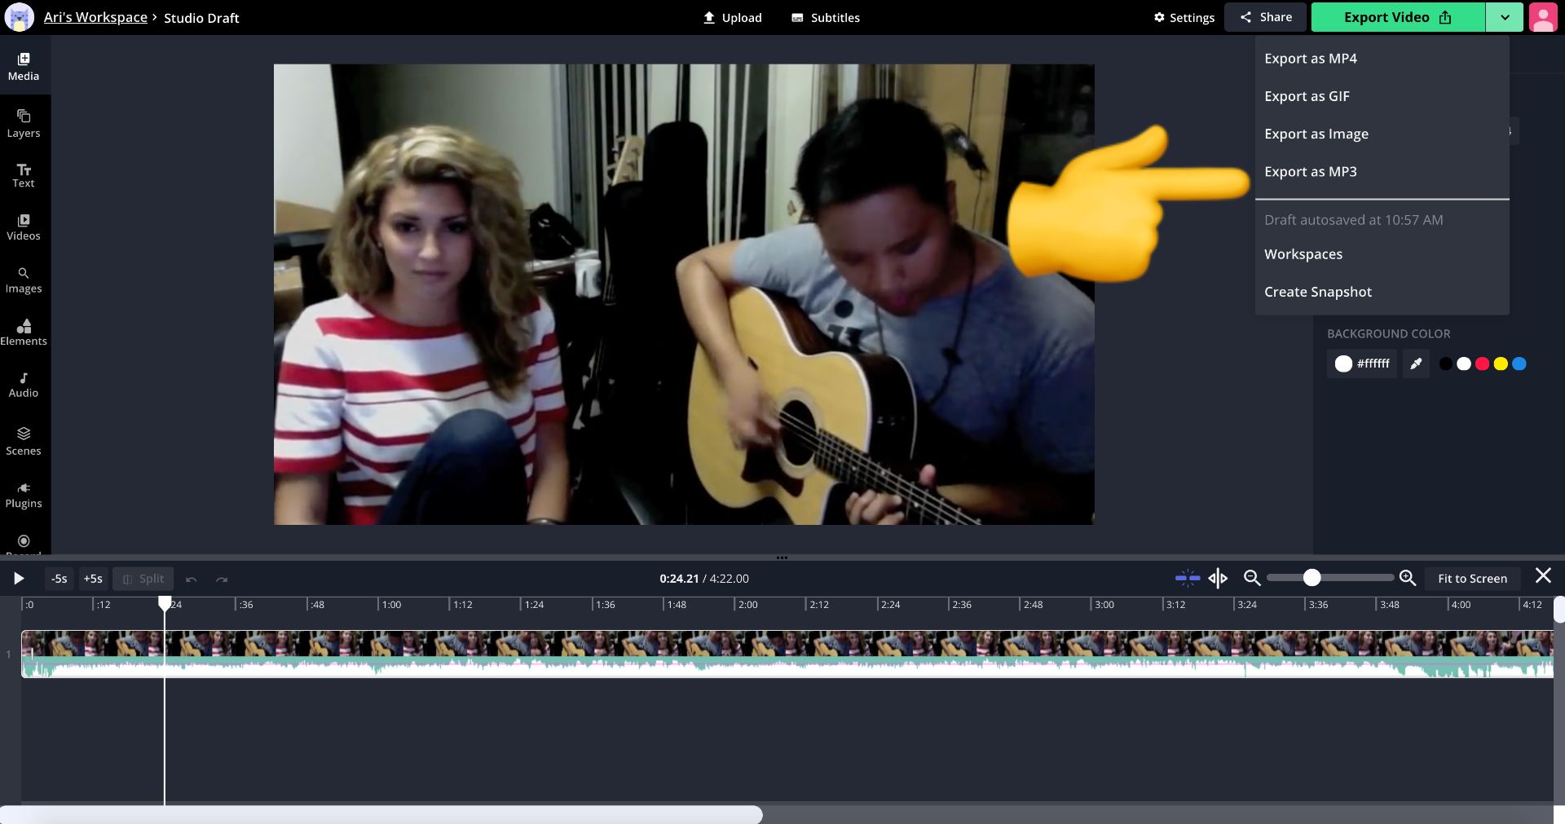Open the Plugins panel
The image size is (1565, 824).
pos(24,495)
